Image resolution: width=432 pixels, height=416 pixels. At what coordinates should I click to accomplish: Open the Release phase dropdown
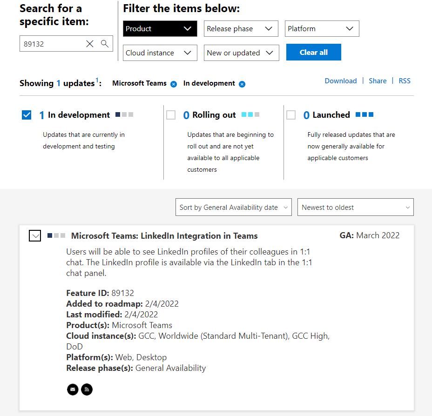pos(241,29)
